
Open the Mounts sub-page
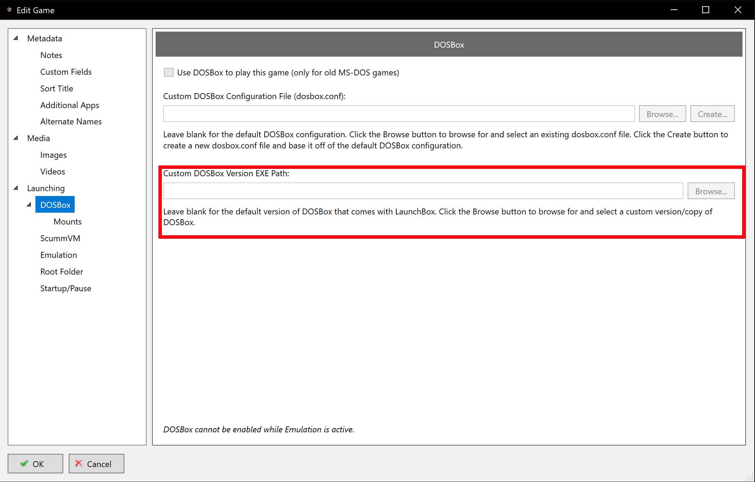pyautogui.click(x=67, y=222)
